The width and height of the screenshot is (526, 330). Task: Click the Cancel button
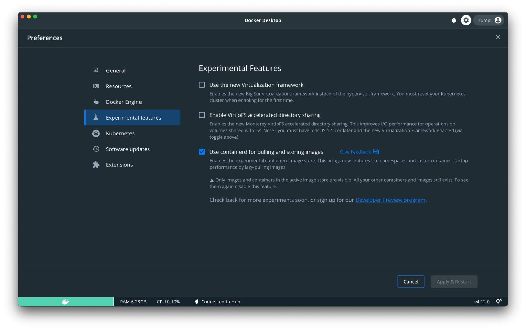pyautogui.click(x=411, y=281)
